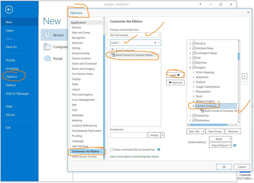Select Build Frames & Cameras Tables command
This screenshot has width=254, height=183.
[134, 55]
